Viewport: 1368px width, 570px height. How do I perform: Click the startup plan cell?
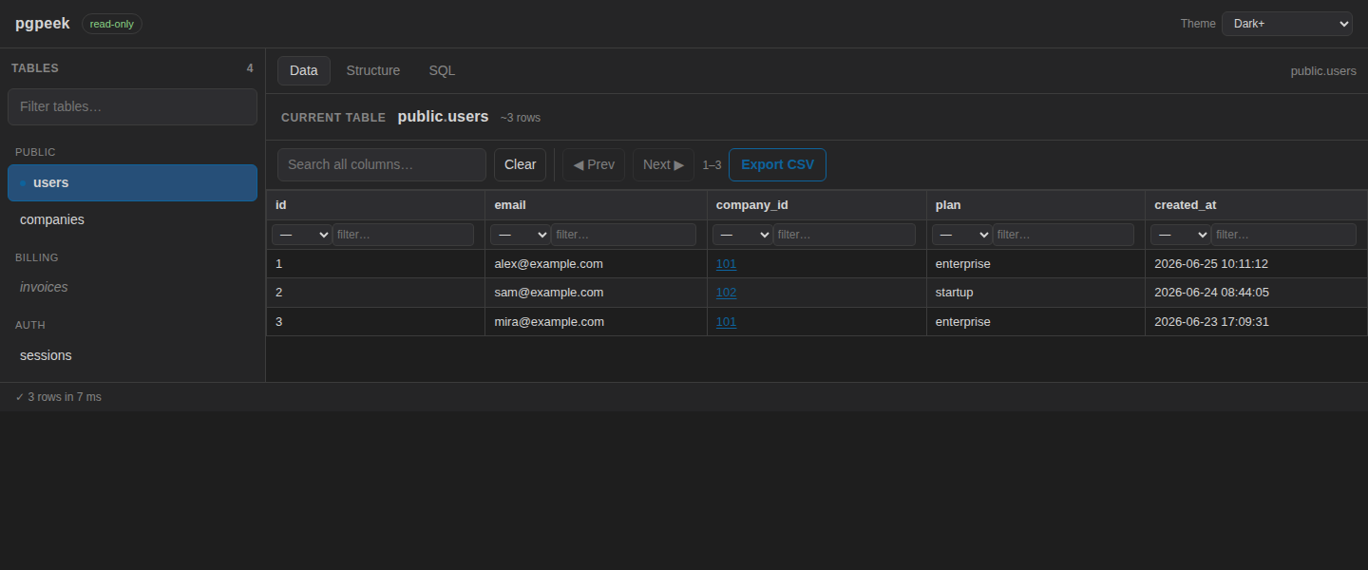[x=1035, y=293]
